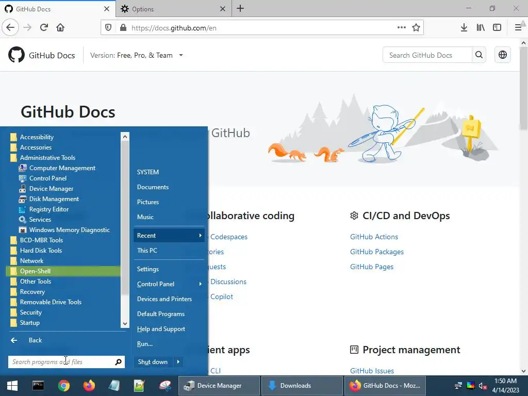Open Device Manager in start menu
The height and width of the screenshot is (396, 528).
tap(51, 189)
